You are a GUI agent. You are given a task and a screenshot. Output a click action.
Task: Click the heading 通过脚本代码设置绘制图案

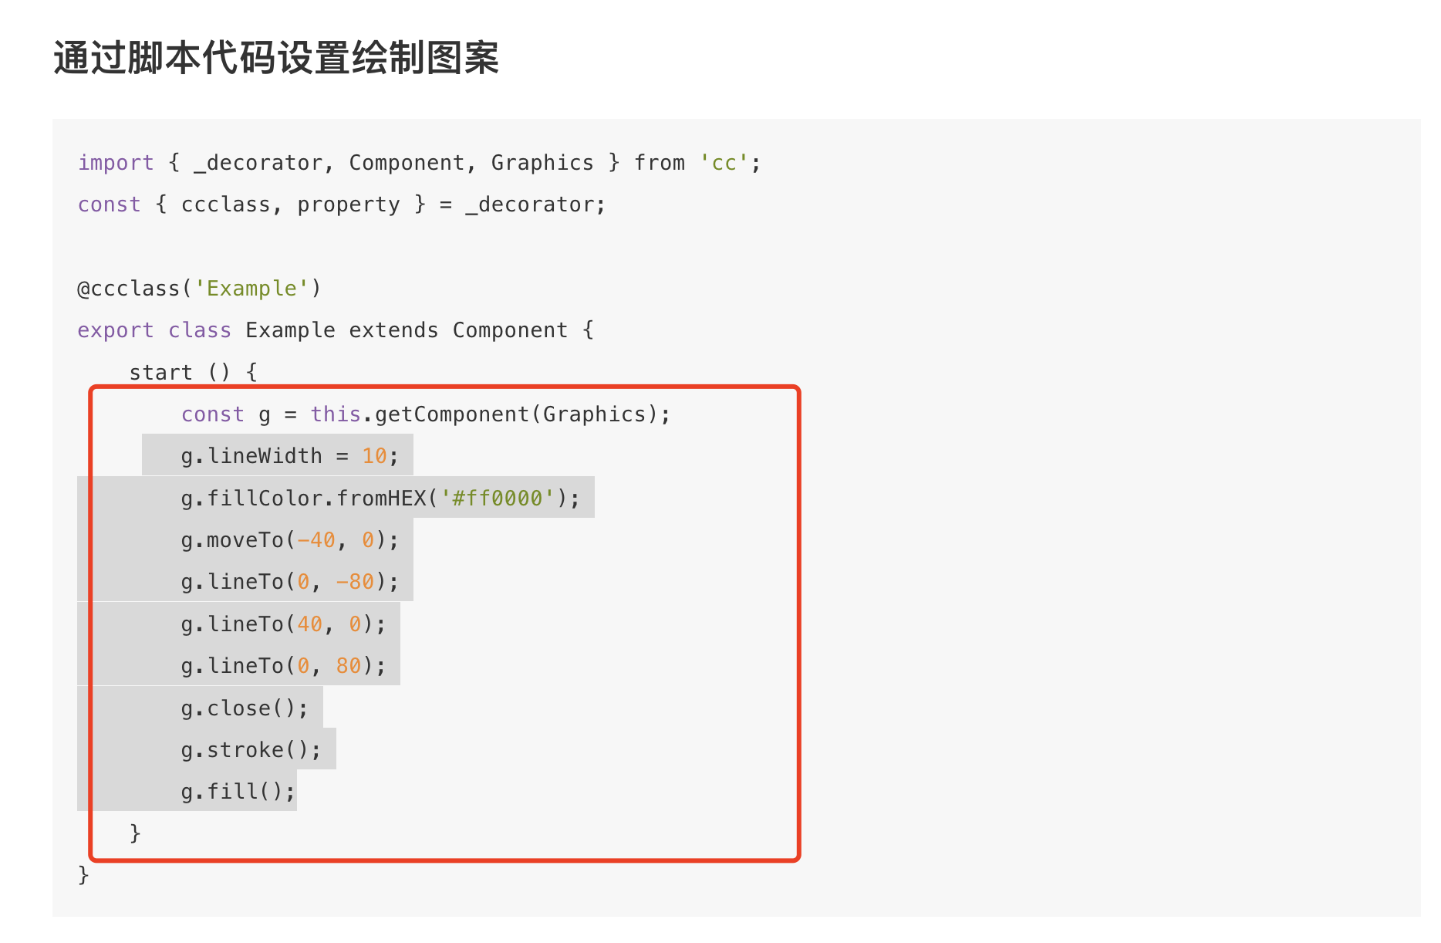(x=276, y=59)
